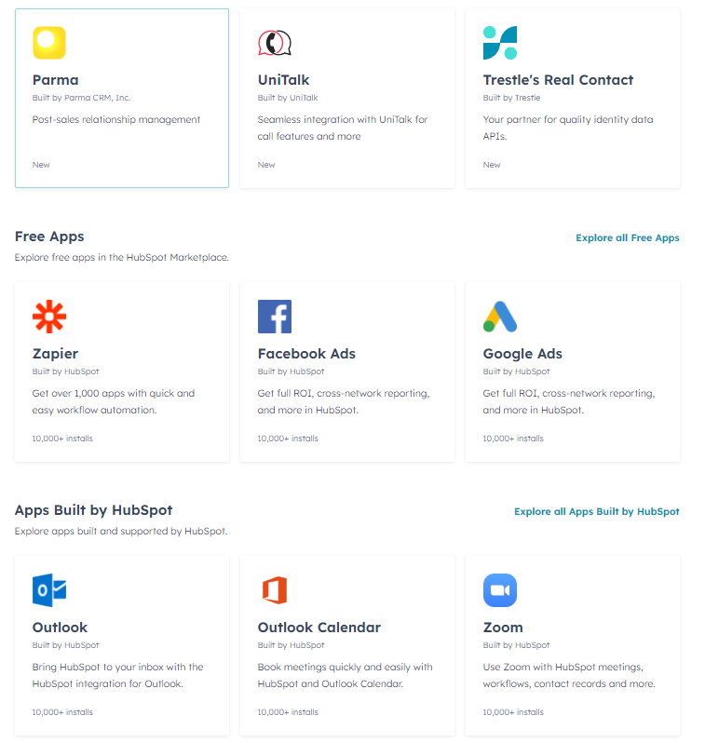Click the Zoom card description text
The height and width of the screenshot is (743, 705).
click(569, 675)
